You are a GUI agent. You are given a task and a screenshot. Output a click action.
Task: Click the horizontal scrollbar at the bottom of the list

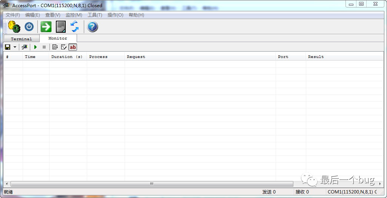coord(152,184)
